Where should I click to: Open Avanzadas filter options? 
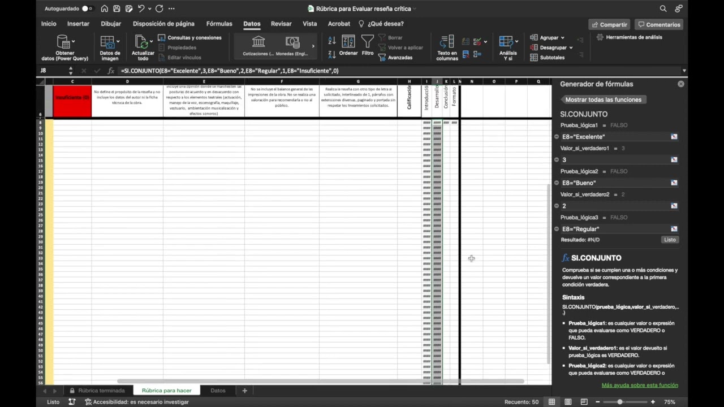tap(395, 58)
